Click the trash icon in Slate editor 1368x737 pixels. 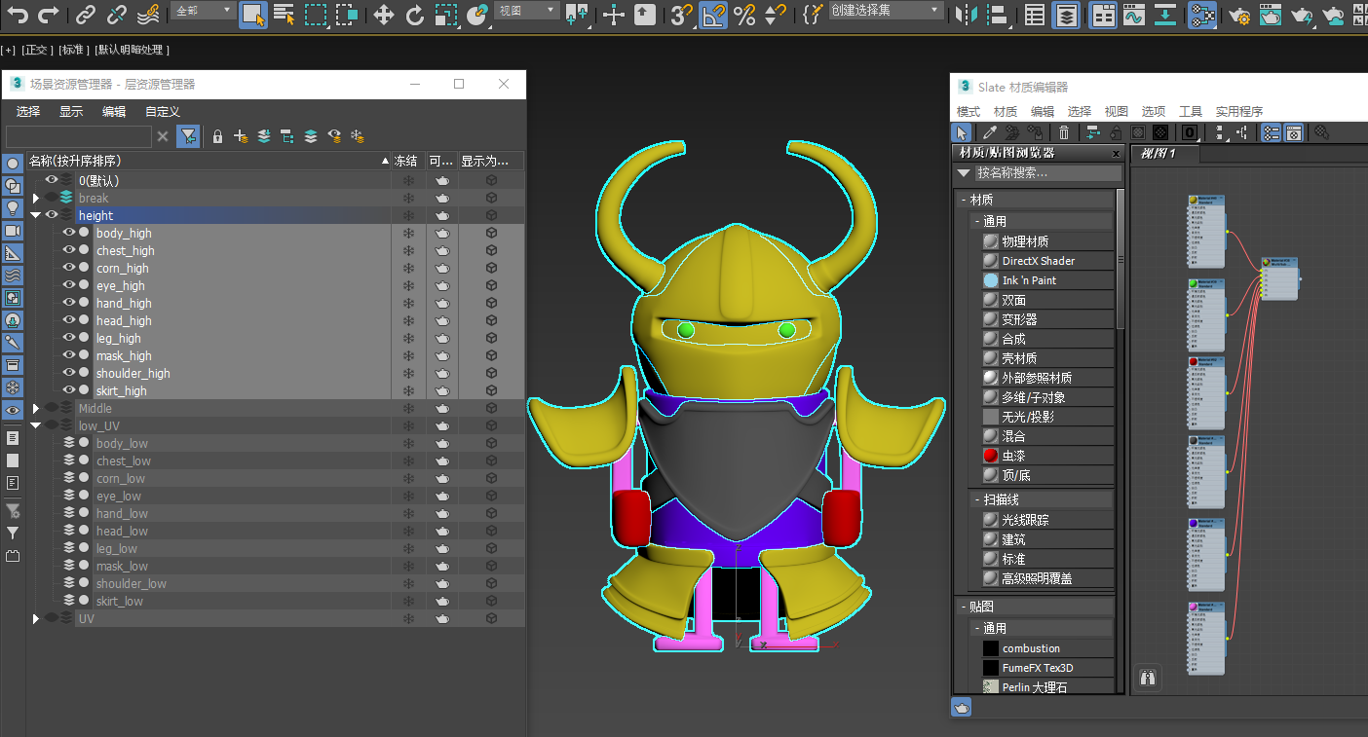click(x=1064, y=132)
